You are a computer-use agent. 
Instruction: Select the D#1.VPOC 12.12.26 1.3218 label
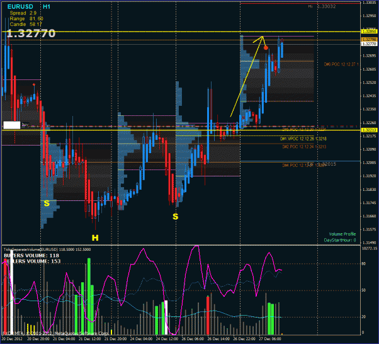click(303, 139)
